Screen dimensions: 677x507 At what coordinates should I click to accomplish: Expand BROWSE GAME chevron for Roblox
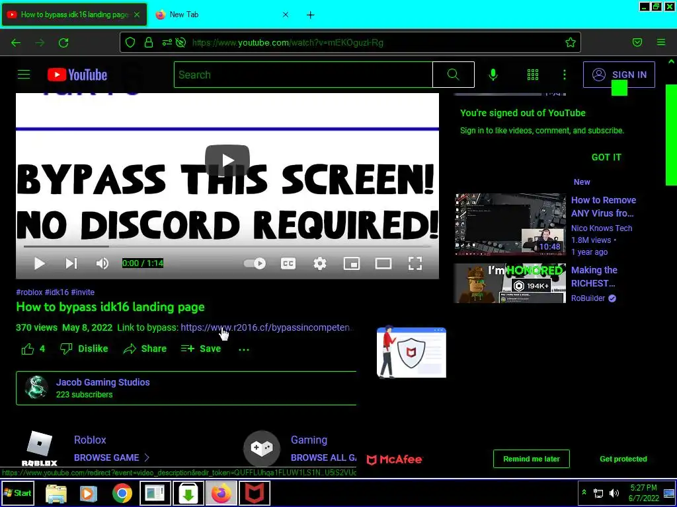pyautogui.click(x=147, y=457)
